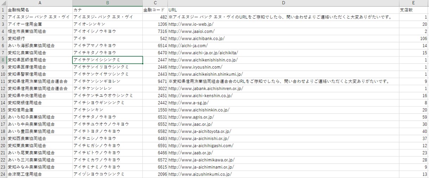
Task: Click cell http://www.ja-aichinishi.or.jp/
Action: point(283,138)
